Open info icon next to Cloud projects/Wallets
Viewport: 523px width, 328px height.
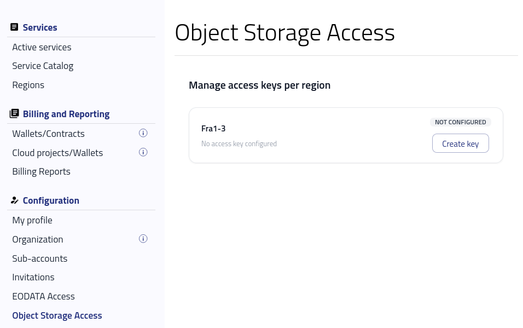coord(143,152)
